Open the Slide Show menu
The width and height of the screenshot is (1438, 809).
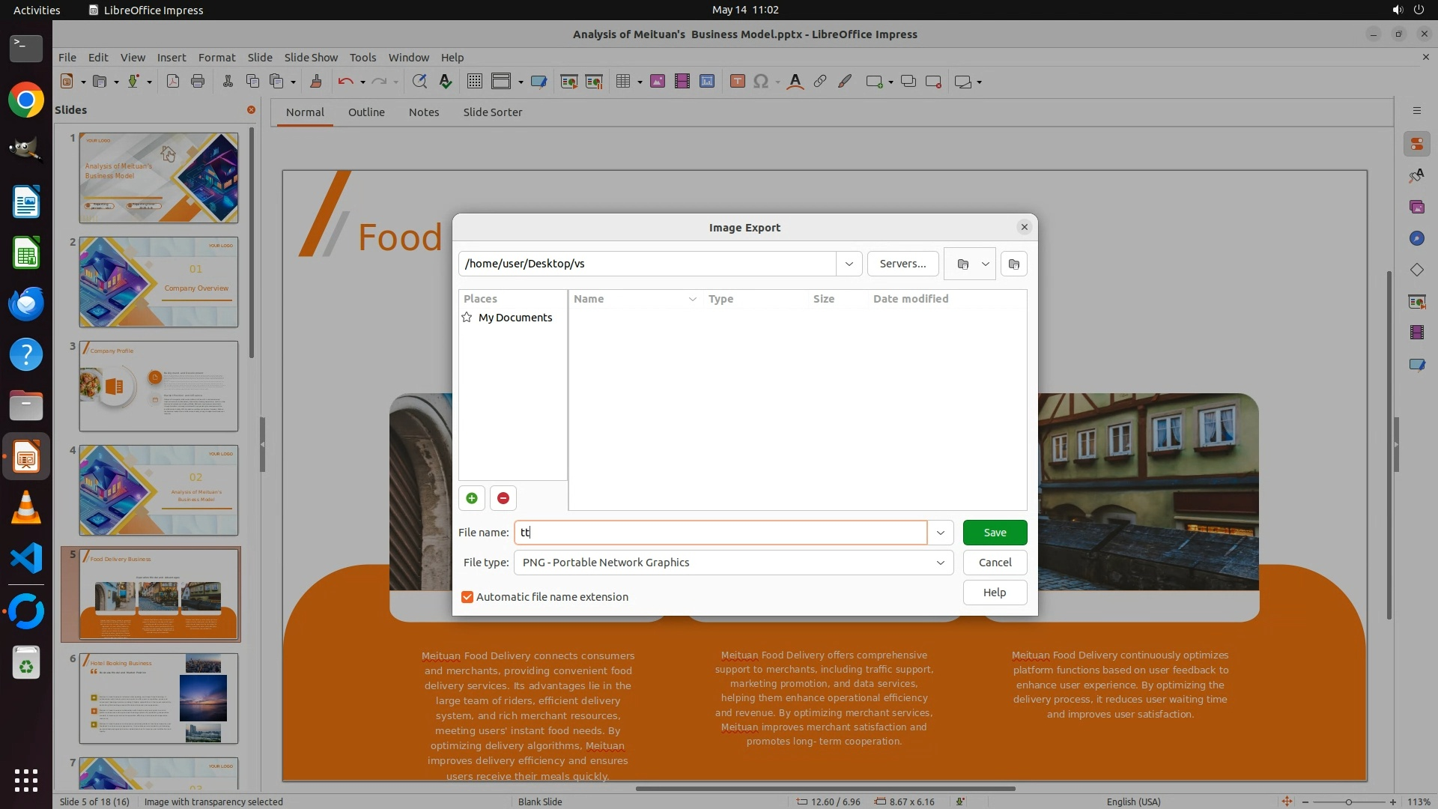pos(311,57)
